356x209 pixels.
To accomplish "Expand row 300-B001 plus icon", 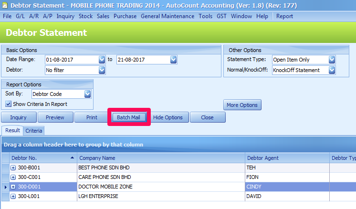I will 13,167.
